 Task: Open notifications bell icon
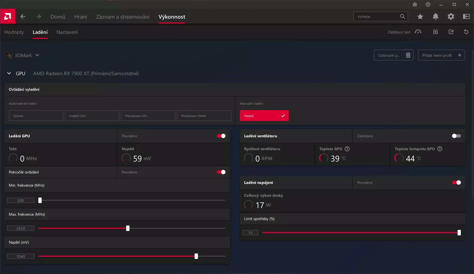(x=435, y=17)
